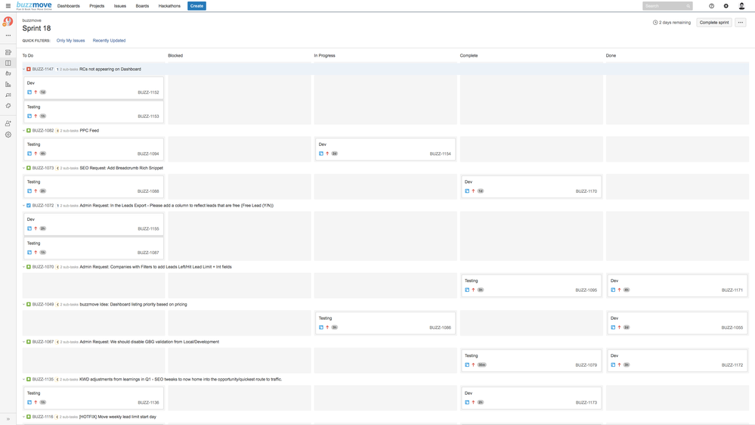Open the BUZZ-1147 issue key link
Image resolution: width=755 pixels, height=425 pixels.
pyautogui.click(x=43, y=69)
